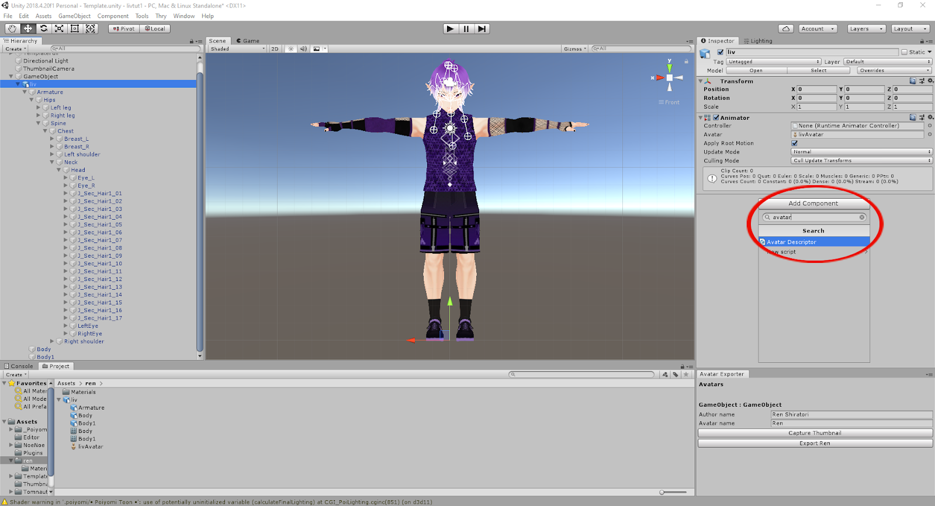This screenshot has width=935, height=506.
Task: Expand the Left shoulder node in Hierarchy
Action: click(x=52, y=154)
